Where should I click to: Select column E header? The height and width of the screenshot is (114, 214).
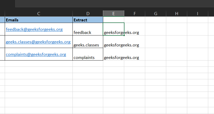pyautogui.click(x=113, y=14)
